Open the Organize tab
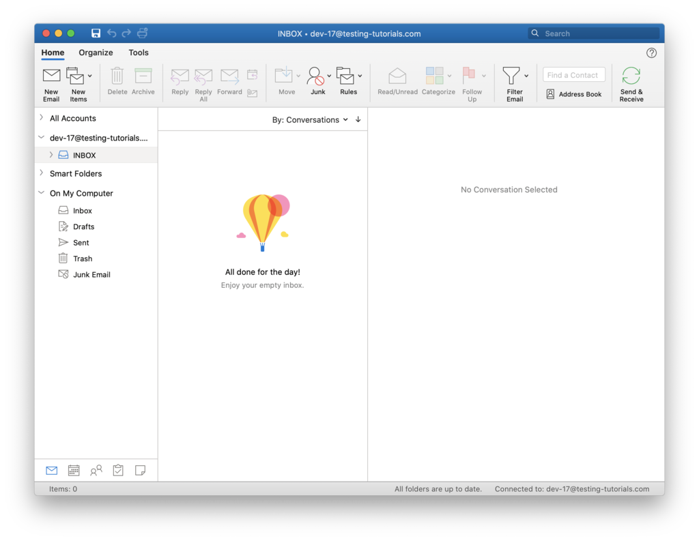699x541 pixels. pos(96,53)
